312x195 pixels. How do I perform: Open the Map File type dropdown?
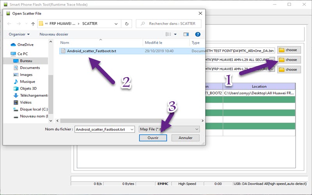[169, 129]
